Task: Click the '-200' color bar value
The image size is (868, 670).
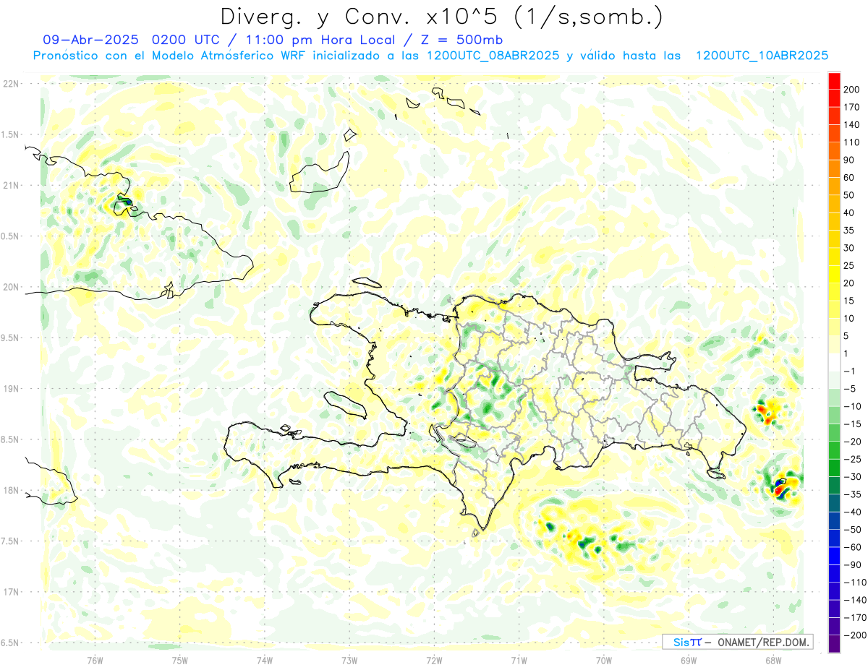Action: tap(855, 635)
